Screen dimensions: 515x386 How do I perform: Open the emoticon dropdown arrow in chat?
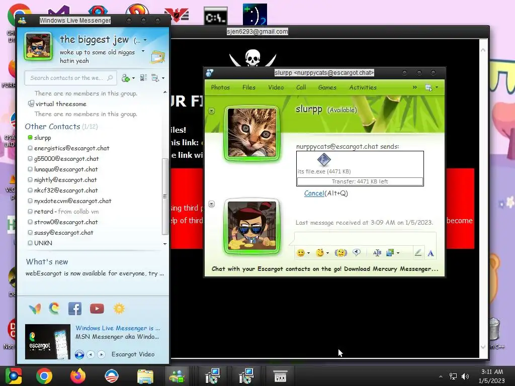[308, 253]
